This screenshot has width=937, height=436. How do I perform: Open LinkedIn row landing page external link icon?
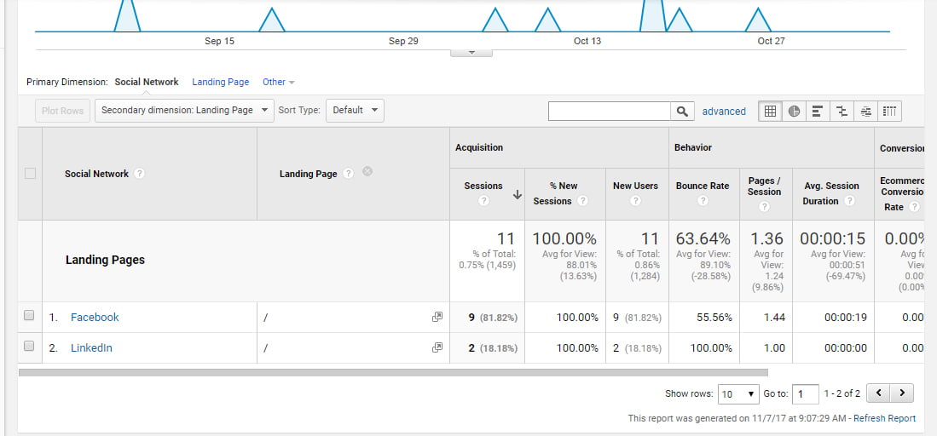(x=437, y=347)
